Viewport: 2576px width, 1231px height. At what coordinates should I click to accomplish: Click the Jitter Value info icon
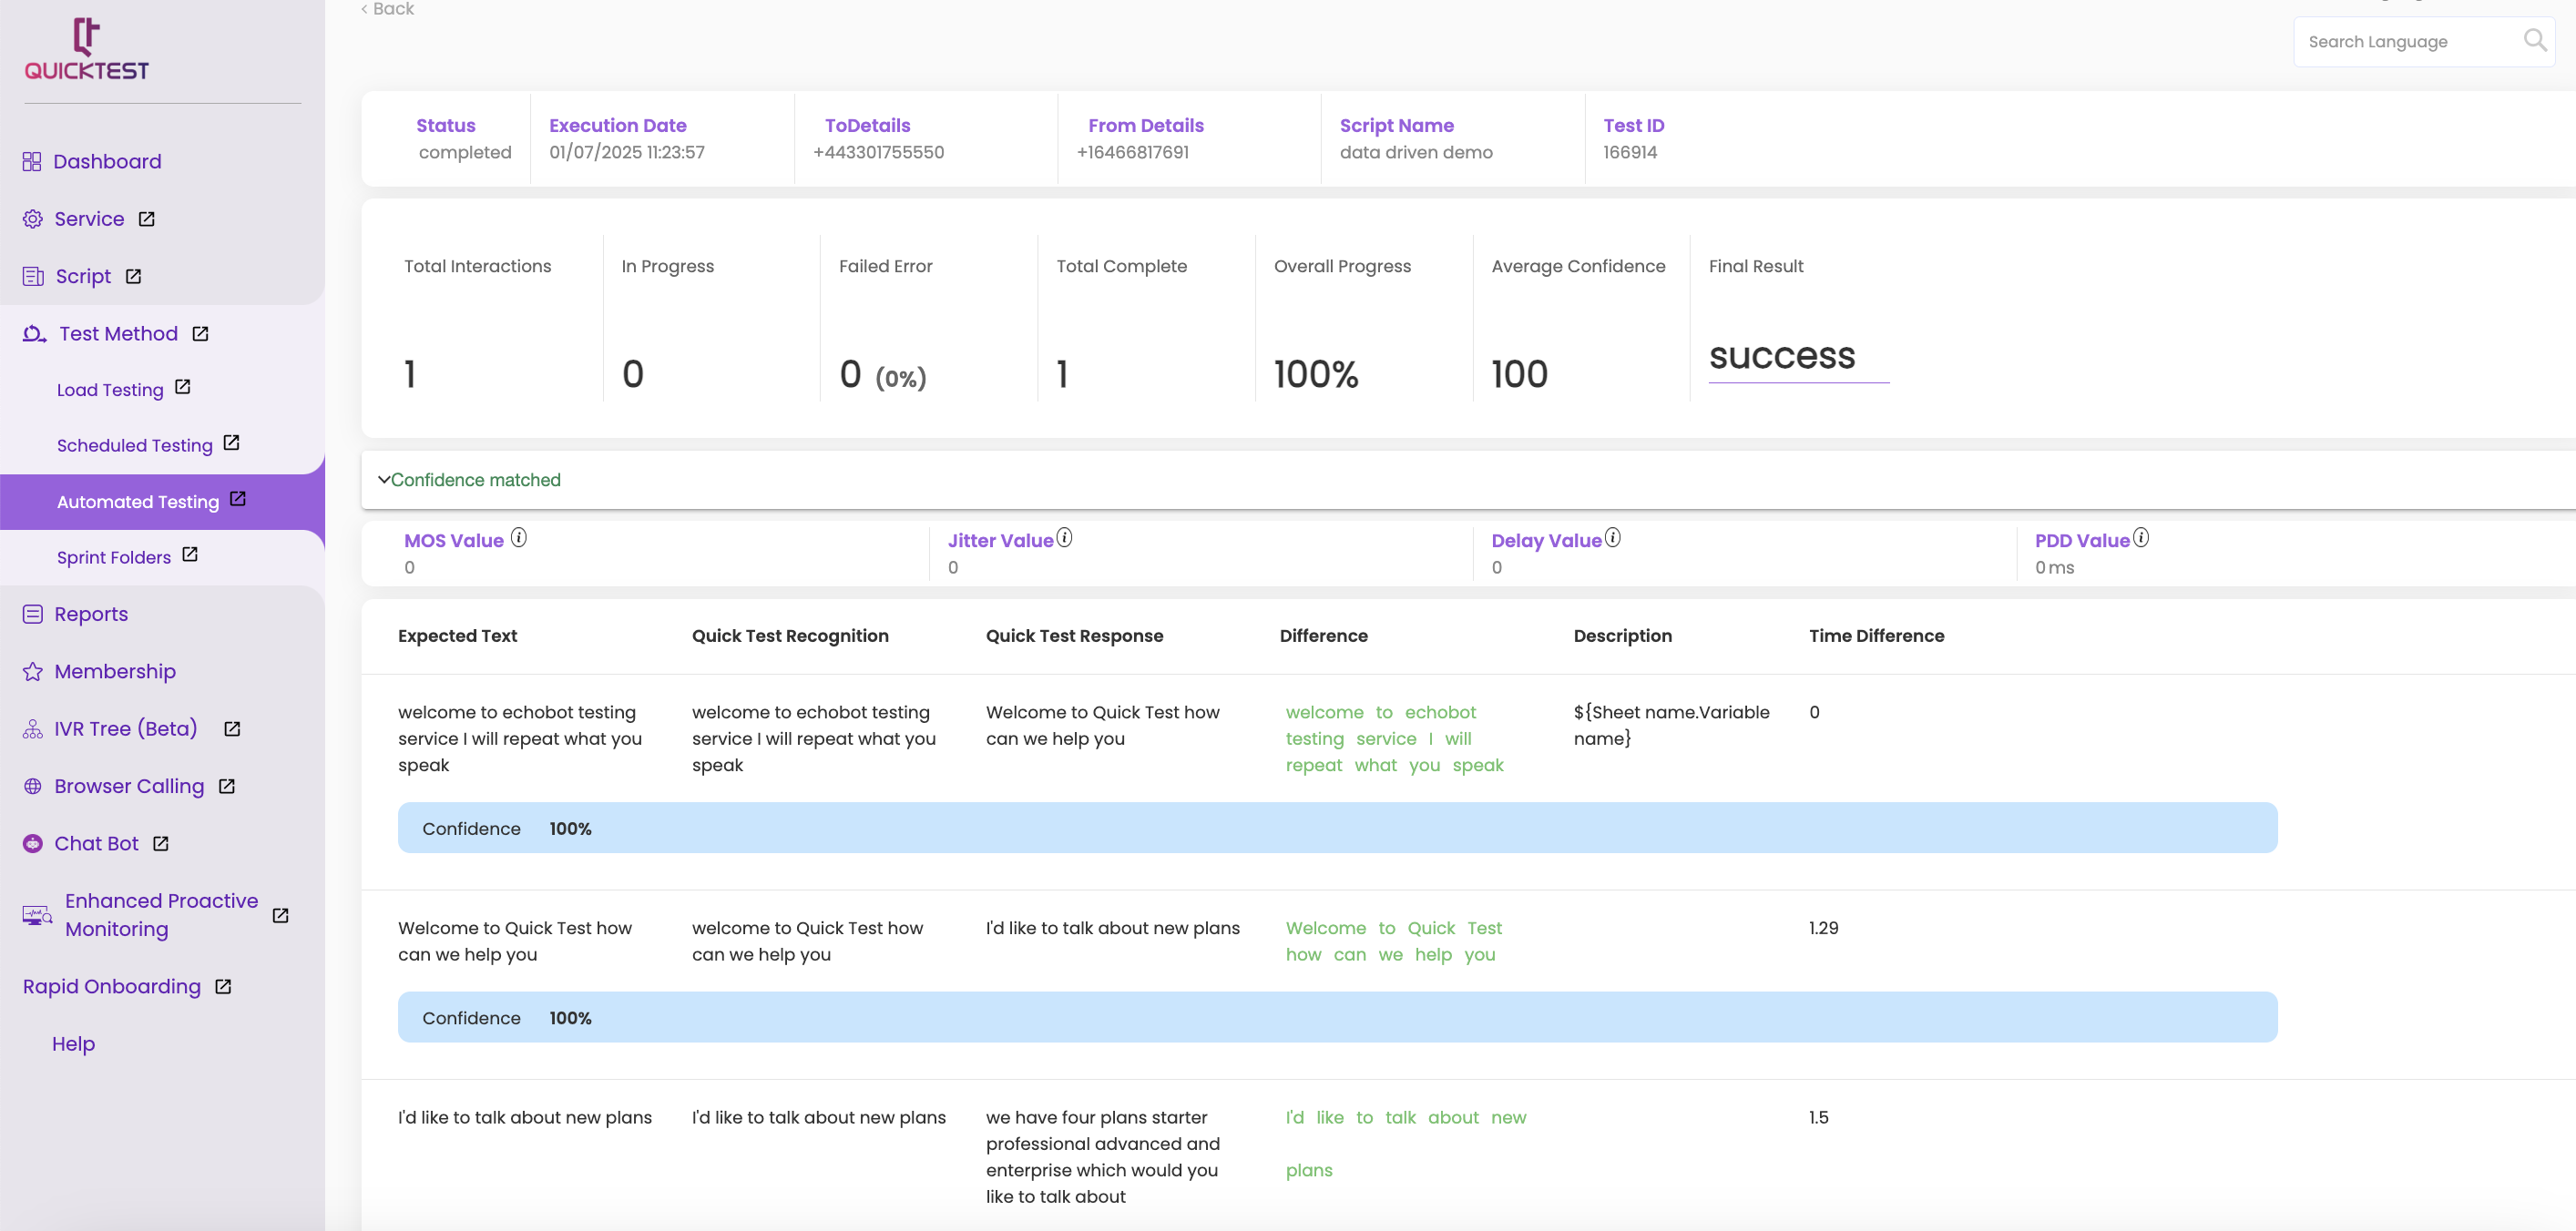pos(1064,537)
